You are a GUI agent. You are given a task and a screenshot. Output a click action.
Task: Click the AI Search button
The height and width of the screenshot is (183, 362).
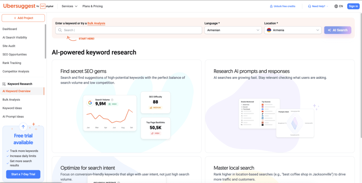(338, 30)
